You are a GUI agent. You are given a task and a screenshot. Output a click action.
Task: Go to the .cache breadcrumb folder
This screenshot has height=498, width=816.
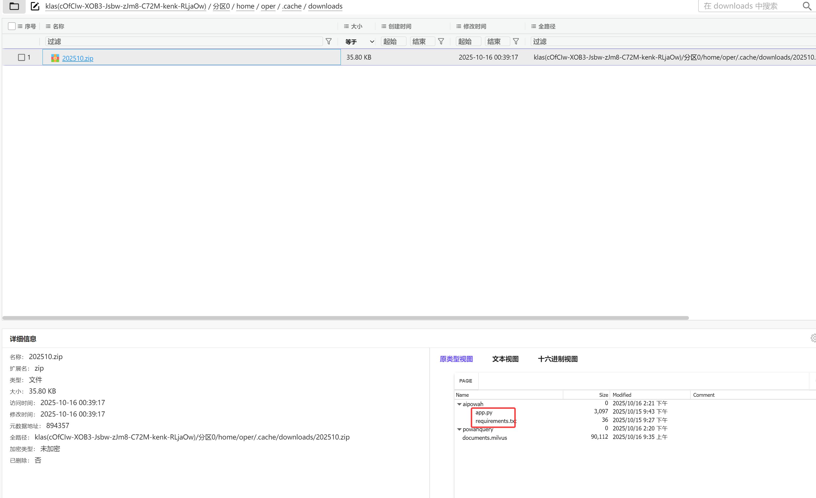tap(291, 6)
